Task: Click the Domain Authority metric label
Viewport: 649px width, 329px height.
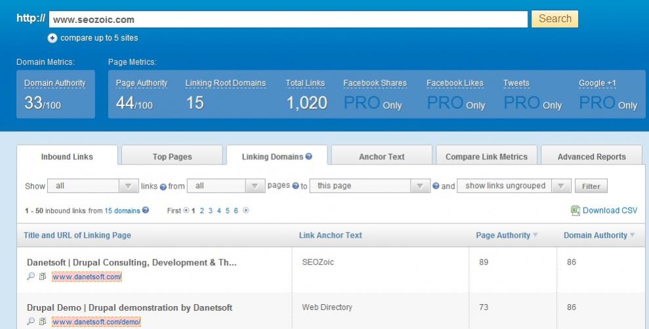Action: pos(54,83)
